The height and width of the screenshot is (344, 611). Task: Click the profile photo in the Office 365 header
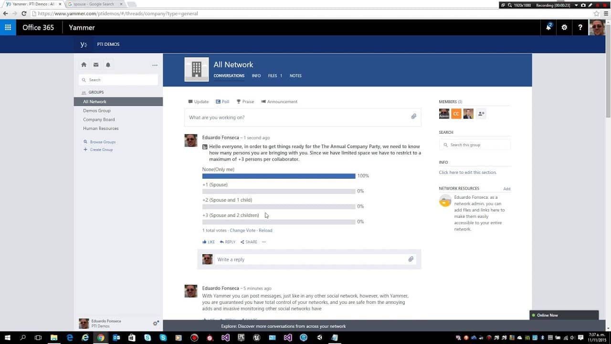pyautogui.click(x=597, y=27)
